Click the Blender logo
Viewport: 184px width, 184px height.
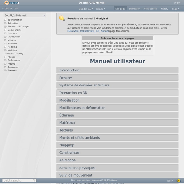(x=11, y=3)
